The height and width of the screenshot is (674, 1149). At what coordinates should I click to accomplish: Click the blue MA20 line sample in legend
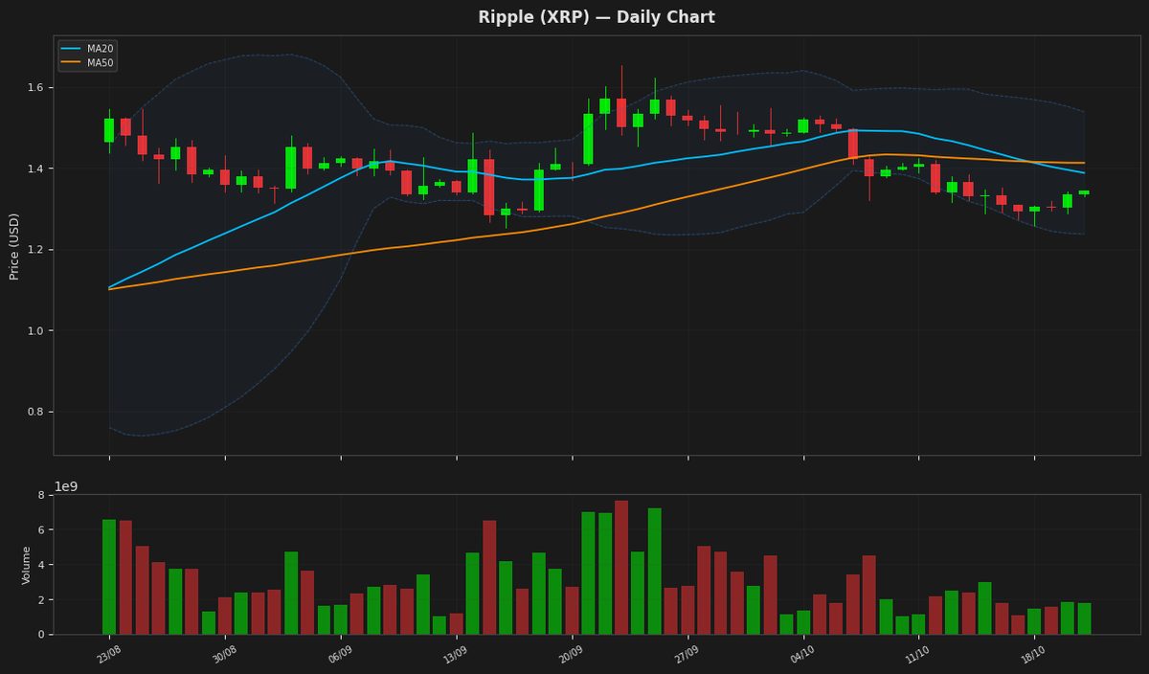point(72,49)
